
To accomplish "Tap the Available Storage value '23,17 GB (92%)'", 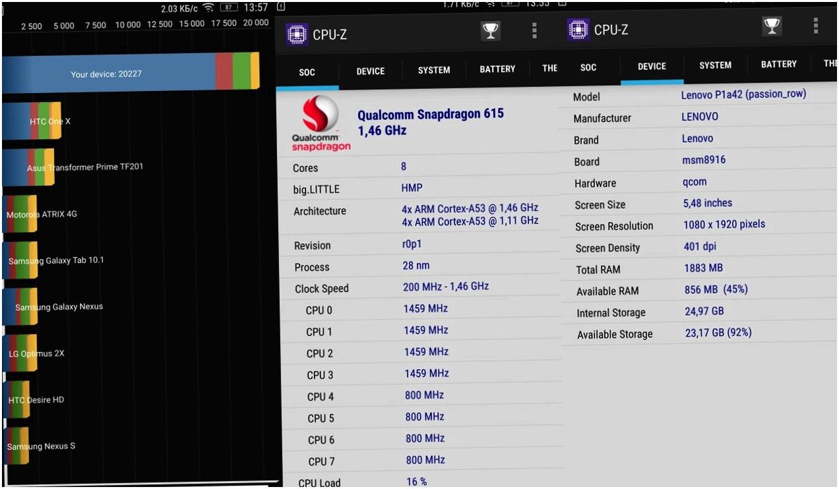I will click(x=718, y=333).
